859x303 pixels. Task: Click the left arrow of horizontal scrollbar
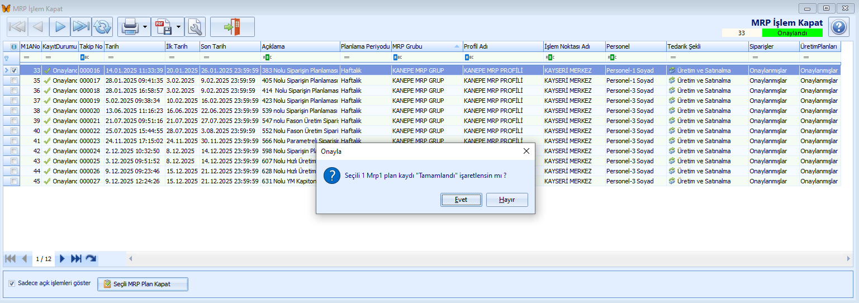tap(131, 258)
